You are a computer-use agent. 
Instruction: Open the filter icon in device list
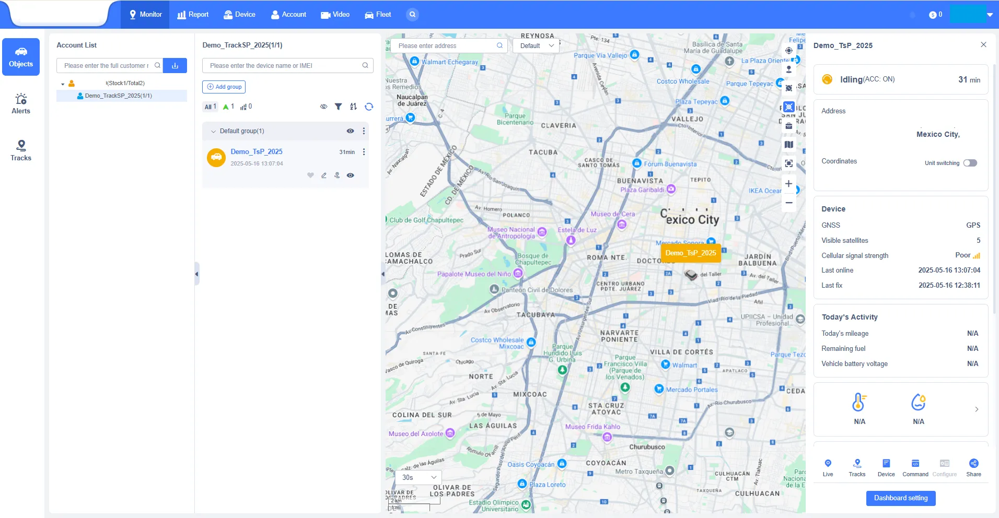(339, 107)
